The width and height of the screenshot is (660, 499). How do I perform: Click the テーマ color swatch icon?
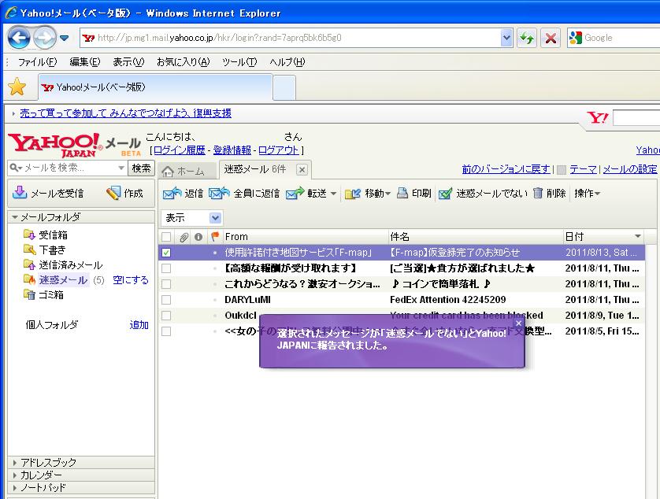[x=562, y=169]
